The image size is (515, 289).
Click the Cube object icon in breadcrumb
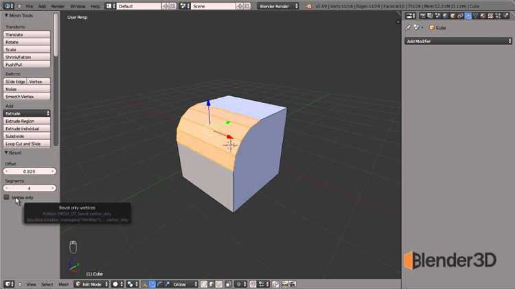click(x=432, y=27)
